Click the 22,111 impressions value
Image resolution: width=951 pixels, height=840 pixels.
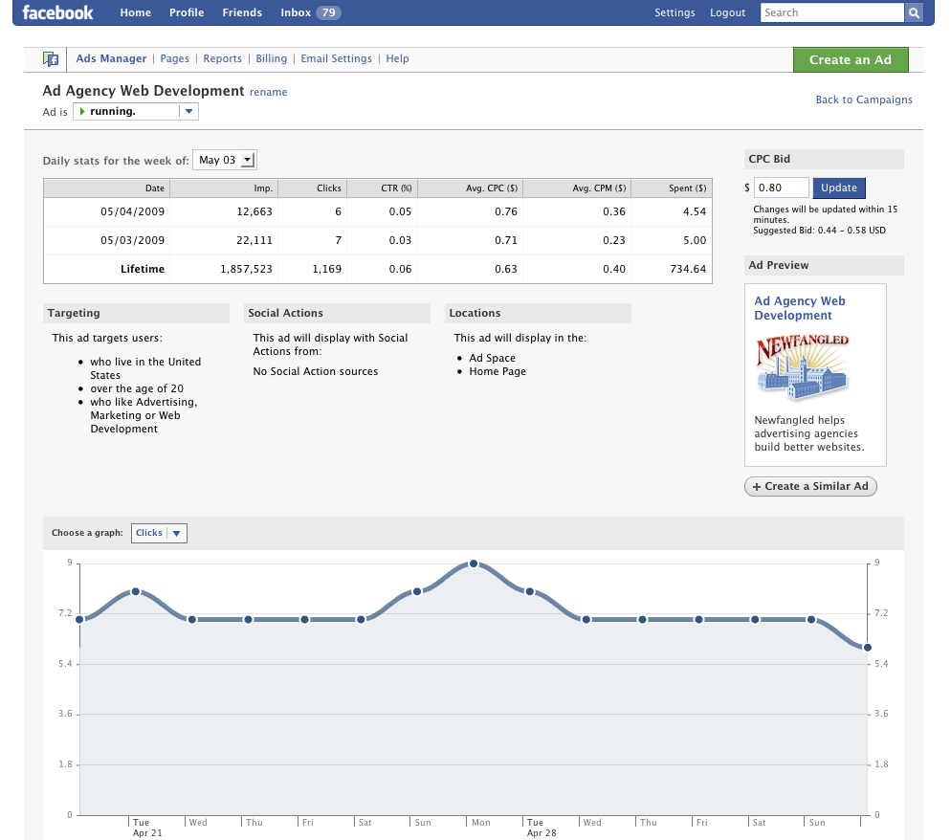point(254,240)
